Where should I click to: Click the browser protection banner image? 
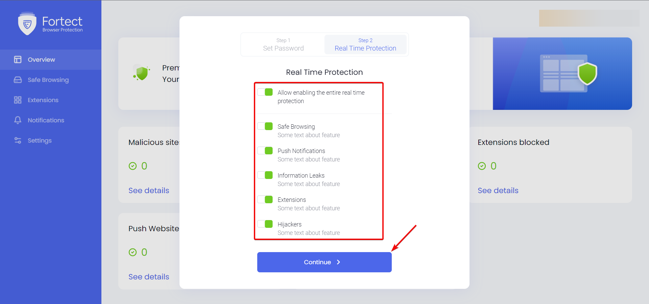click(x=562, y=73)
